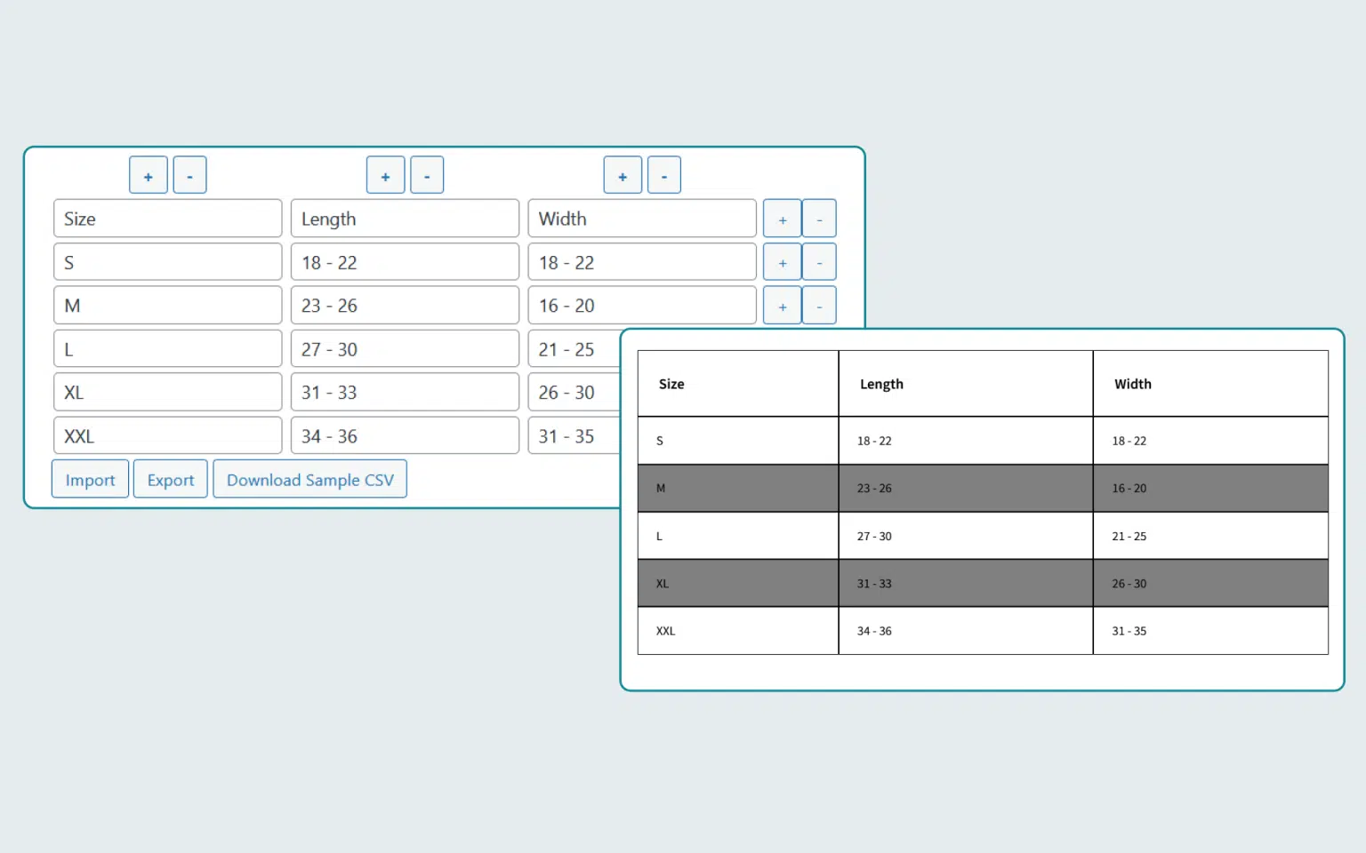
Task: Add a column using plus above Length
Action: 385,175
